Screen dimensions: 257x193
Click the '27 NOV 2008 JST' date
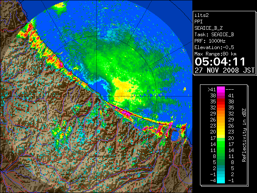click(x=224, y=70)
